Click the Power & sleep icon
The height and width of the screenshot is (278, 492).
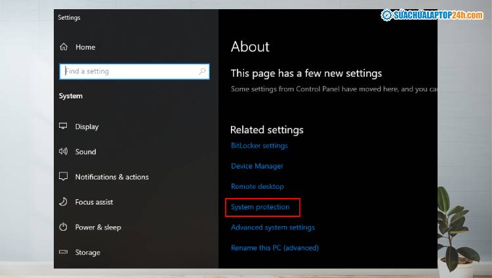tap(63, 227)
